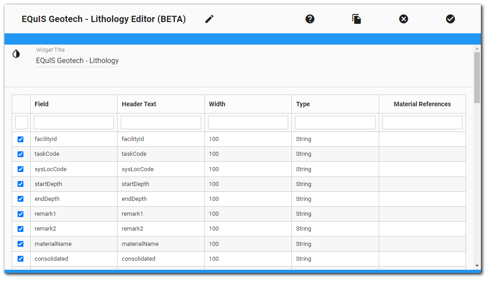Disable the sysLocCode field checkbox
The height and width of the screenshot is (281, 489).
tap(20, 169)
